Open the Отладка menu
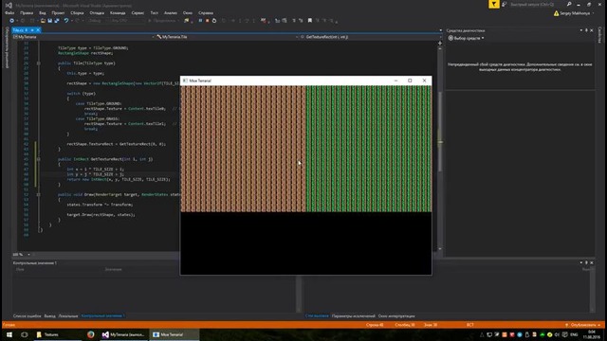This screenshot has height=341, width=607. tap(97, 12)
